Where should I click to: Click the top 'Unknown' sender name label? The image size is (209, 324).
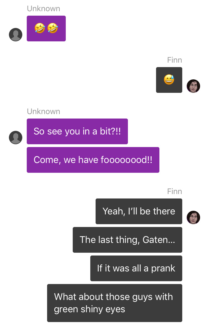tap(43, 9)
